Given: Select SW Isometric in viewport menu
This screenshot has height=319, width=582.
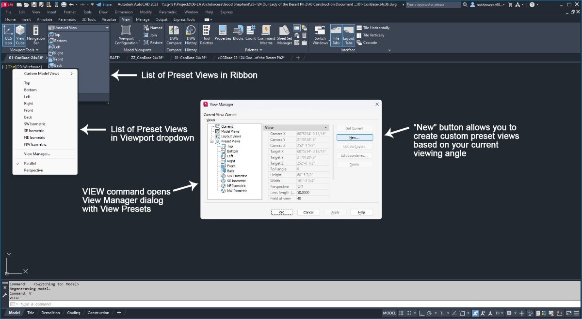Looking at the screenshot, I should (35, 124).
